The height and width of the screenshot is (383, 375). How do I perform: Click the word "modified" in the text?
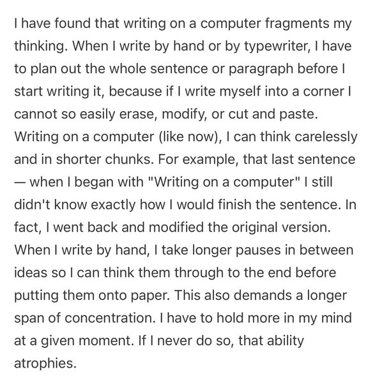pyautogui.click(x=176, y=227)
